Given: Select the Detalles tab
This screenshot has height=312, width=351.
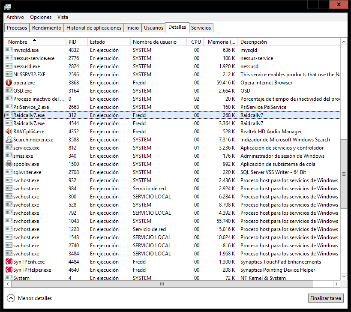Looking at the screenshot, I should pos(177,27).
